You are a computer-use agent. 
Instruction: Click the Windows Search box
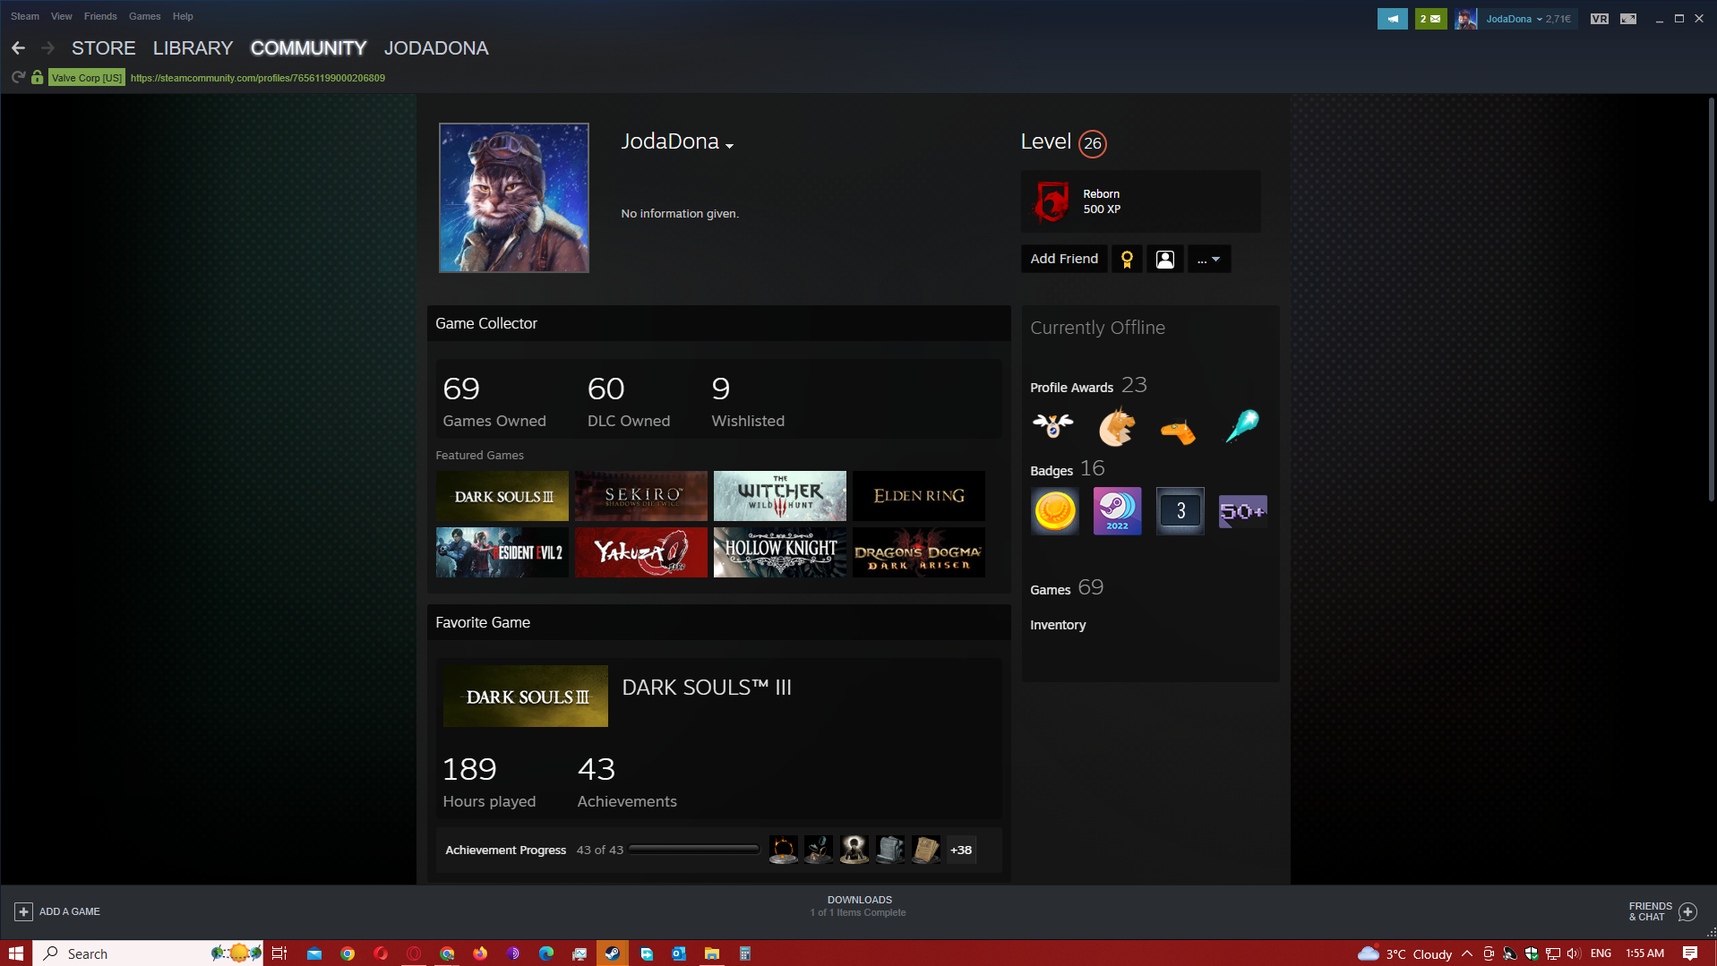148,953
